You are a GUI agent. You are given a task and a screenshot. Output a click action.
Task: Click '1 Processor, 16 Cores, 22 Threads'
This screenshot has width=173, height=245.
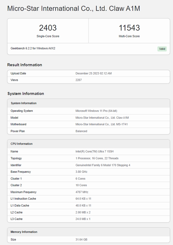tap(97, 158)
